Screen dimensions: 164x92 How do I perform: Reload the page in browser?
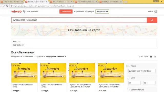(x=7, y=6)
